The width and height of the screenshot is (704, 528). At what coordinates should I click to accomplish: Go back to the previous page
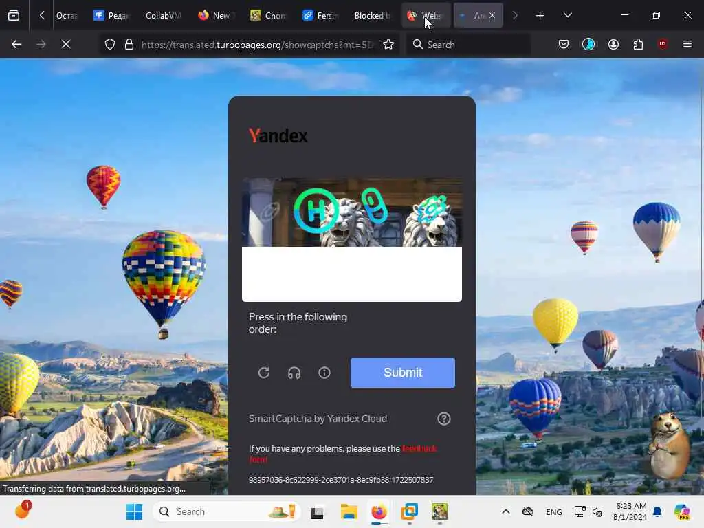pyautogui.click(x=16, y=44)
